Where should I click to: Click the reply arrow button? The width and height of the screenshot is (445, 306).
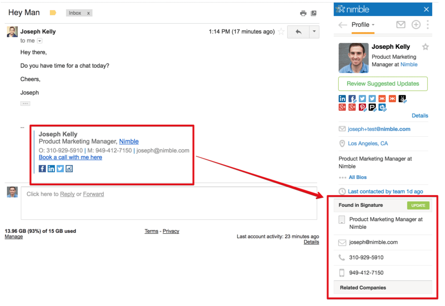point(298,32)
